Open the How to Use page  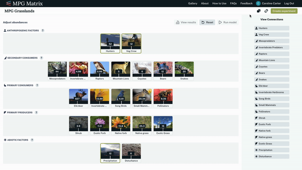[219, 3]
